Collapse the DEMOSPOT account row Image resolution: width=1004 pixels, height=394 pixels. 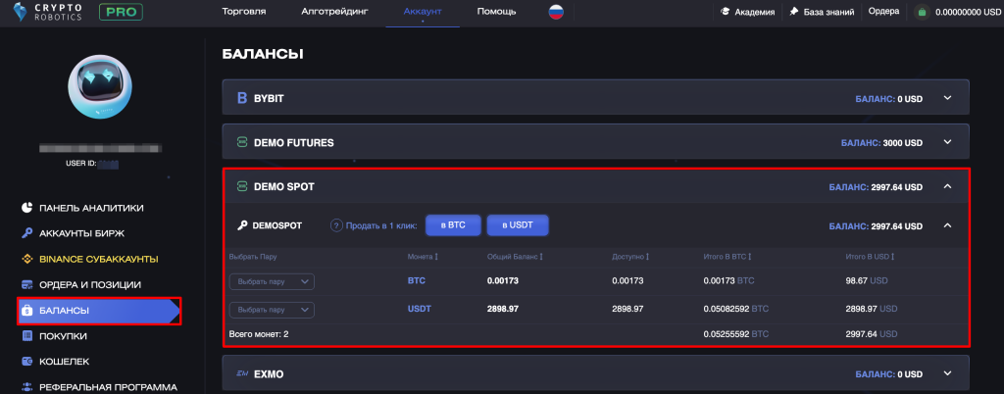pyautogui.click(x=948, y=225)
